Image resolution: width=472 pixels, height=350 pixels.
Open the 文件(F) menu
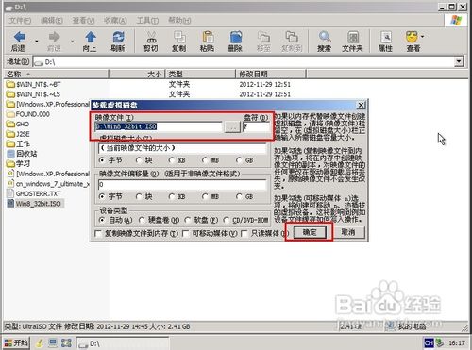pyautogui.click(x=20, y=21)
